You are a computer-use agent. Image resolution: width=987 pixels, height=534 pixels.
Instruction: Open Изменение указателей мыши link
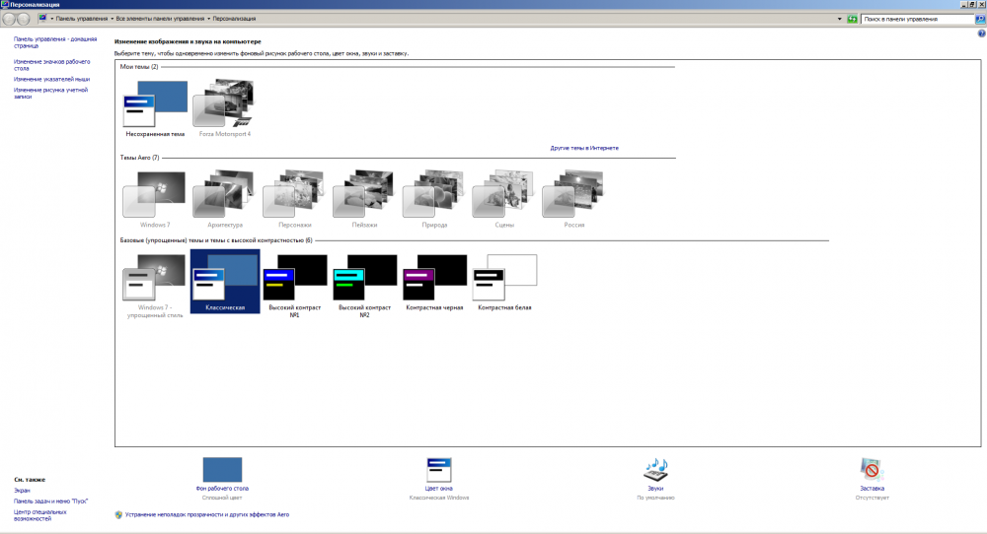pyautogui.click(x=51, y=79)
